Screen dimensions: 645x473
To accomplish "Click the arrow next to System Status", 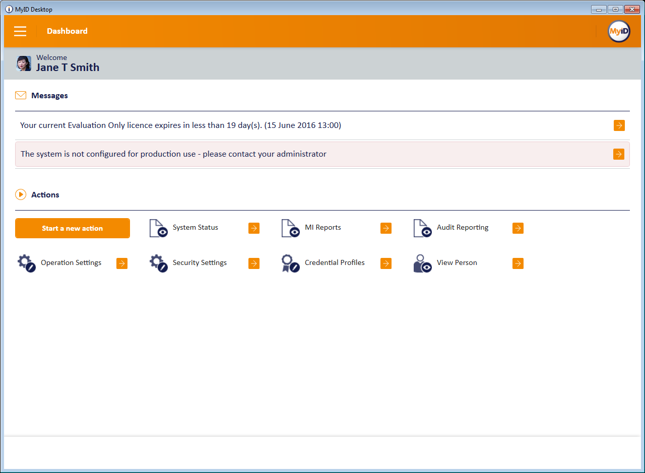I will (254, 228).
